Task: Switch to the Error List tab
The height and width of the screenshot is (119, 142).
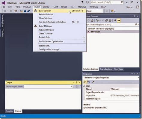Action: point(10,111)
